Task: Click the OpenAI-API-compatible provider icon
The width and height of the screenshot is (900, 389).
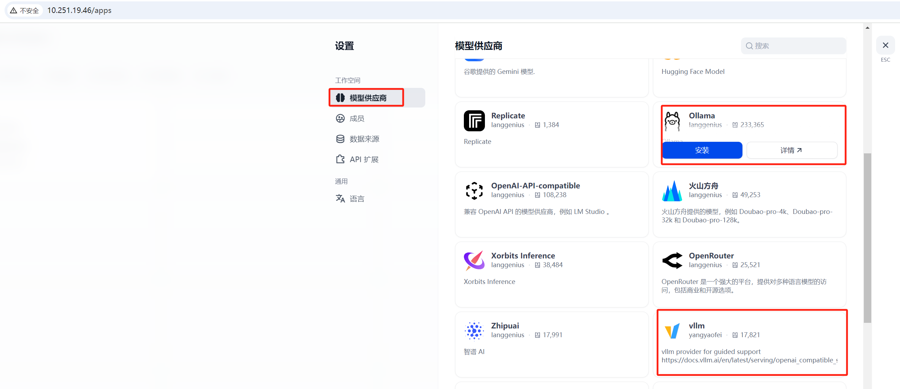Action: tap(474, 191)
